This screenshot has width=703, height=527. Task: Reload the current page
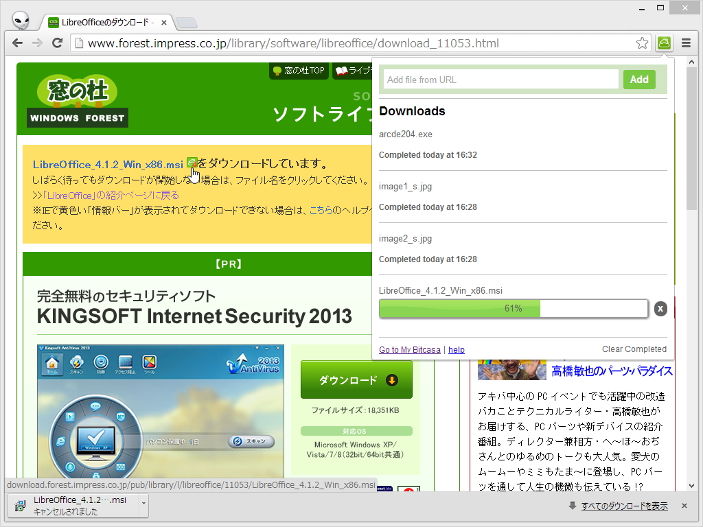(x=58, y=43)
